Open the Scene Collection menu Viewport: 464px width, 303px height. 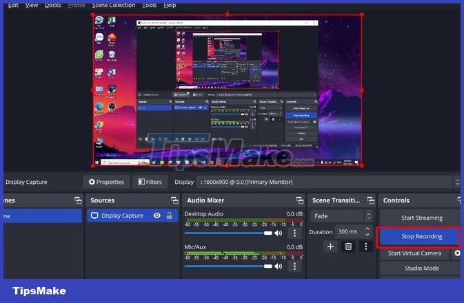113,5
